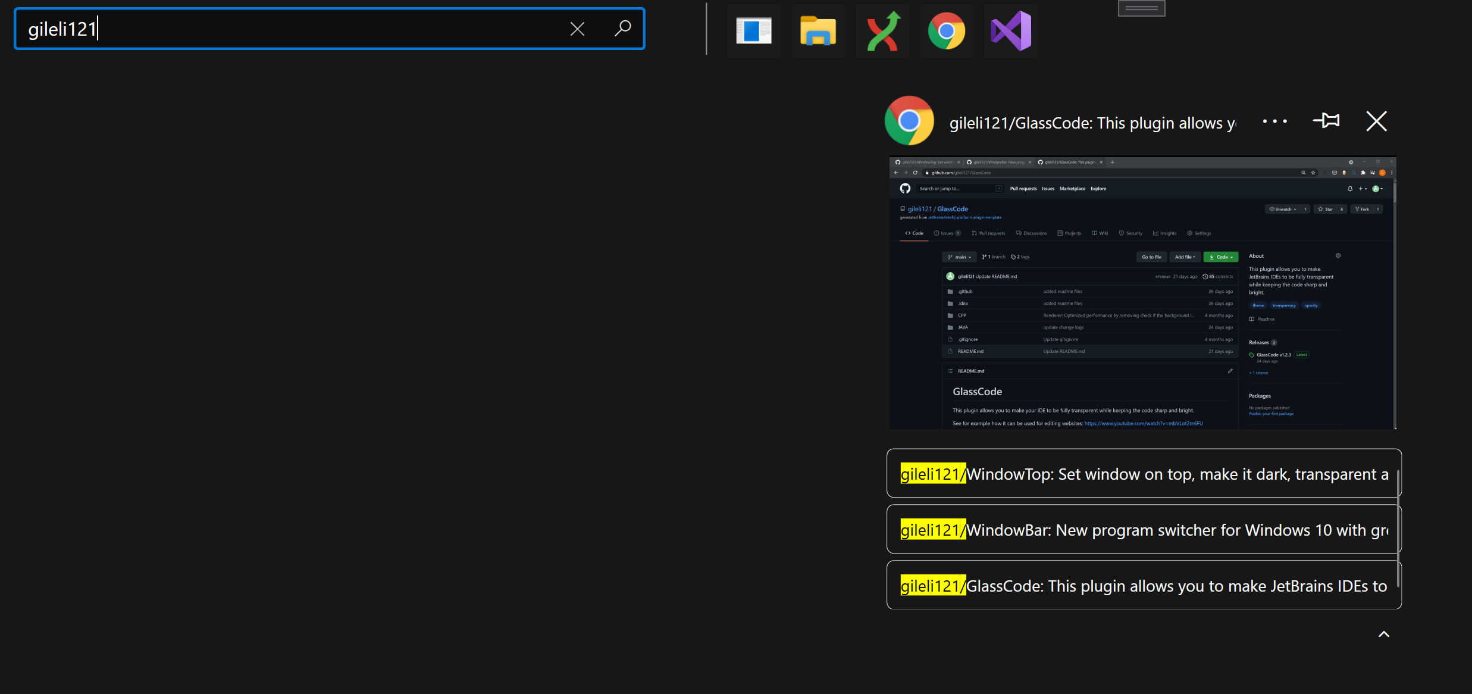This screenshot has width=1472, height=694.
Task: Click the large Chrome icon beside the window title
Action: [909, 121]
